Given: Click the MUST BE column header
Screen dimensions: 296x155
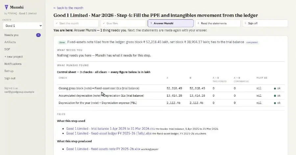Looking at the screenshot, I should coord(262,78).
